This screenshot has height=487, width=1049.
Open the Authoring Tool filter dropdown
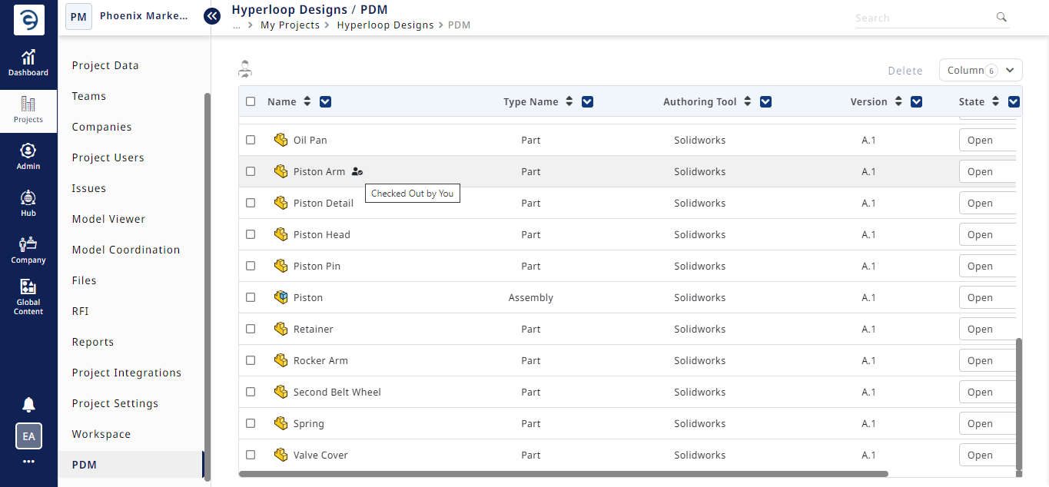click(x=765, y=101)
